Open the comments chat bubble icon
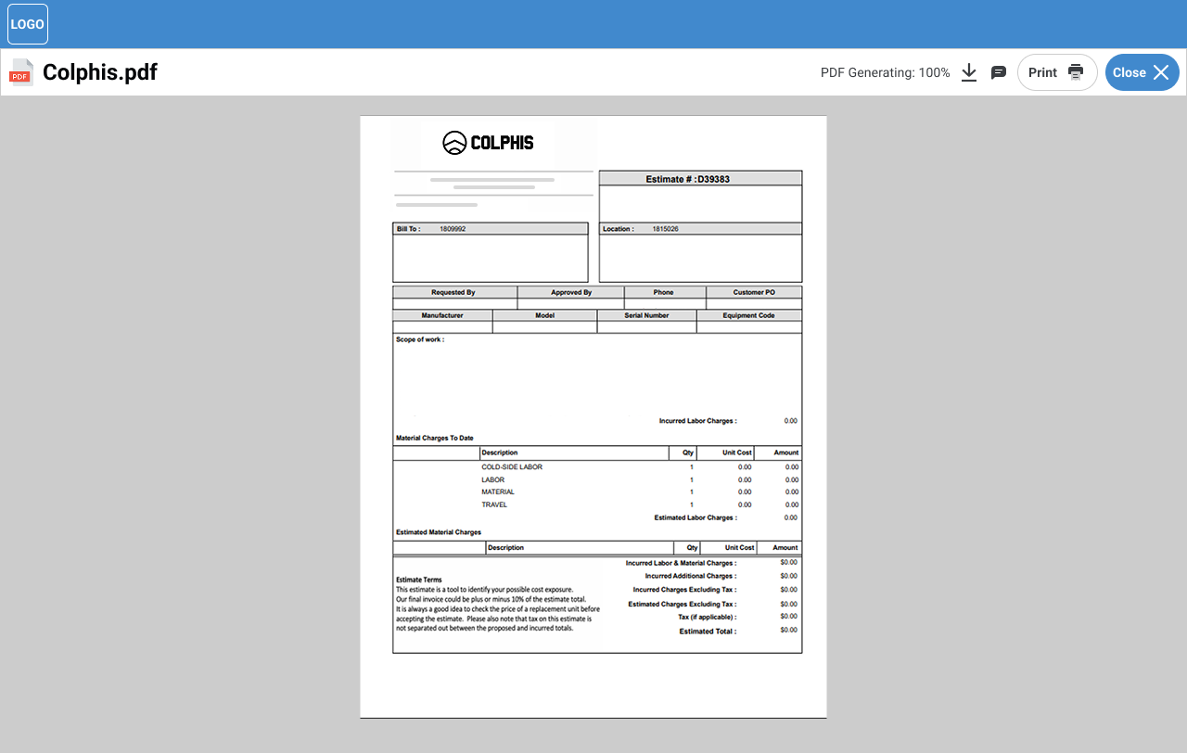The width and height of the screenshot is (1187, 753). [x=999, y=72]
